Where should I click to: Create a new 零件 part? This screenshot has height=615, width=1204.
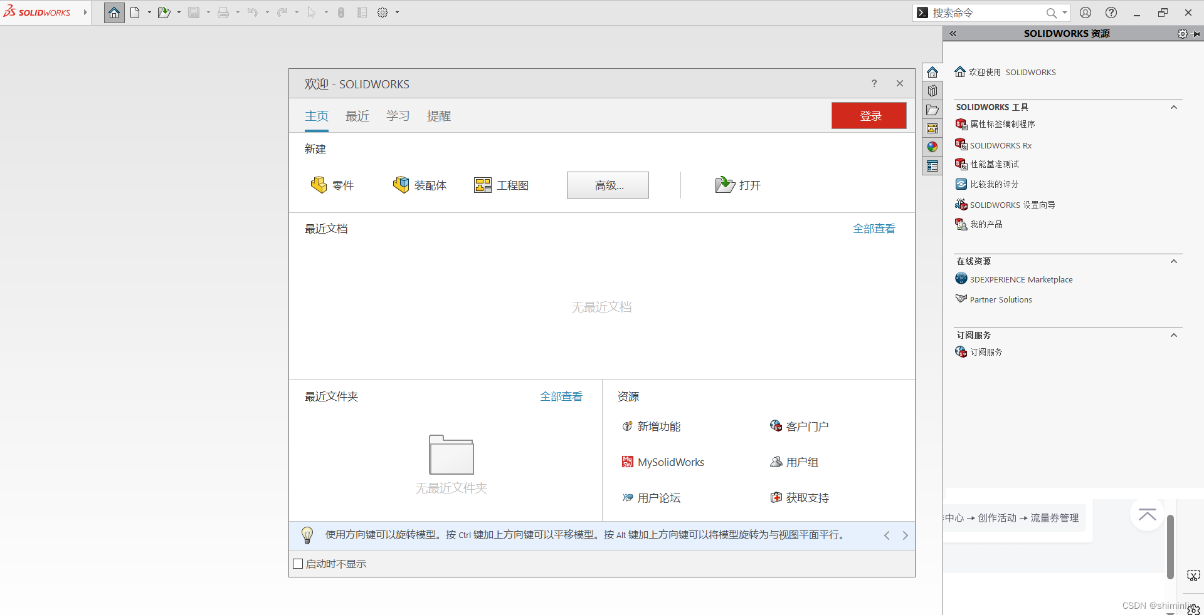332,185
